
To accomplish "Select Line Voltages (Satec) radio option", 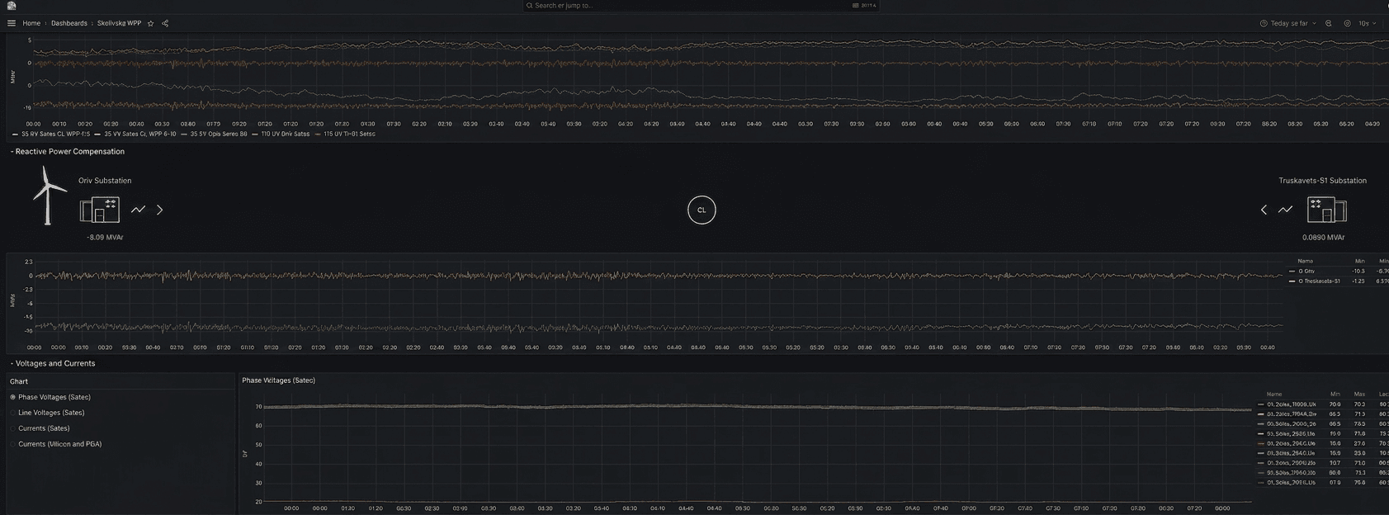I will [x=46, y=413].
